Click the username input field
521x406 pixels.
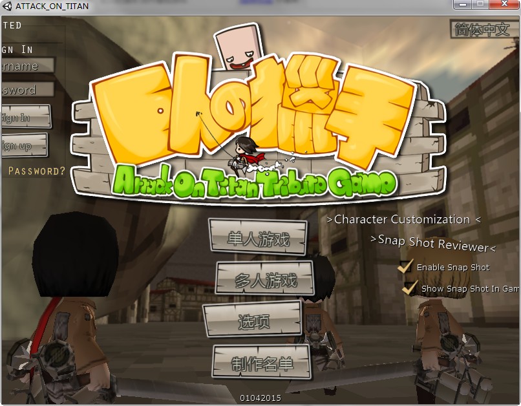27,66
